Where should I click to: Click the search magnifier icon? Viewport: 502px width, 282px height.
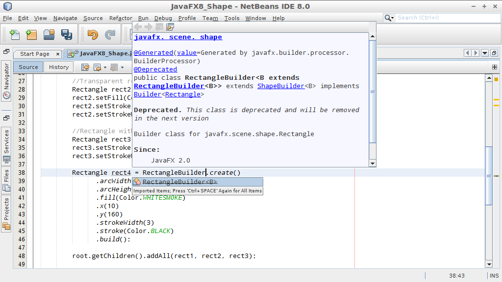[387, 18]
